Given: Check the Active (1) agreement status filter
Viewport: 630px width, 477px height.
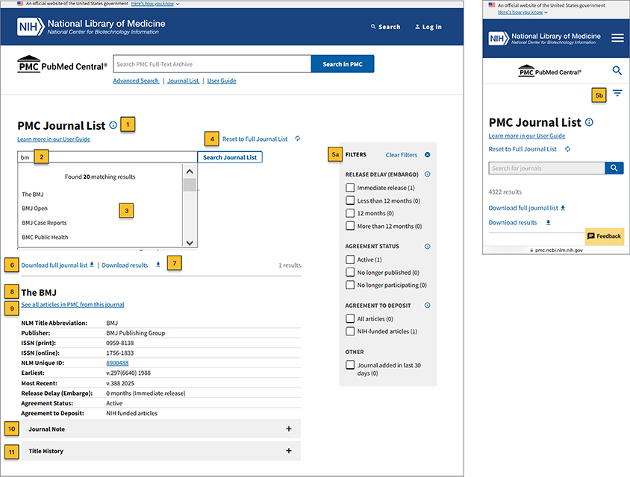Looking at the screenshot, I should coord(350,259).
